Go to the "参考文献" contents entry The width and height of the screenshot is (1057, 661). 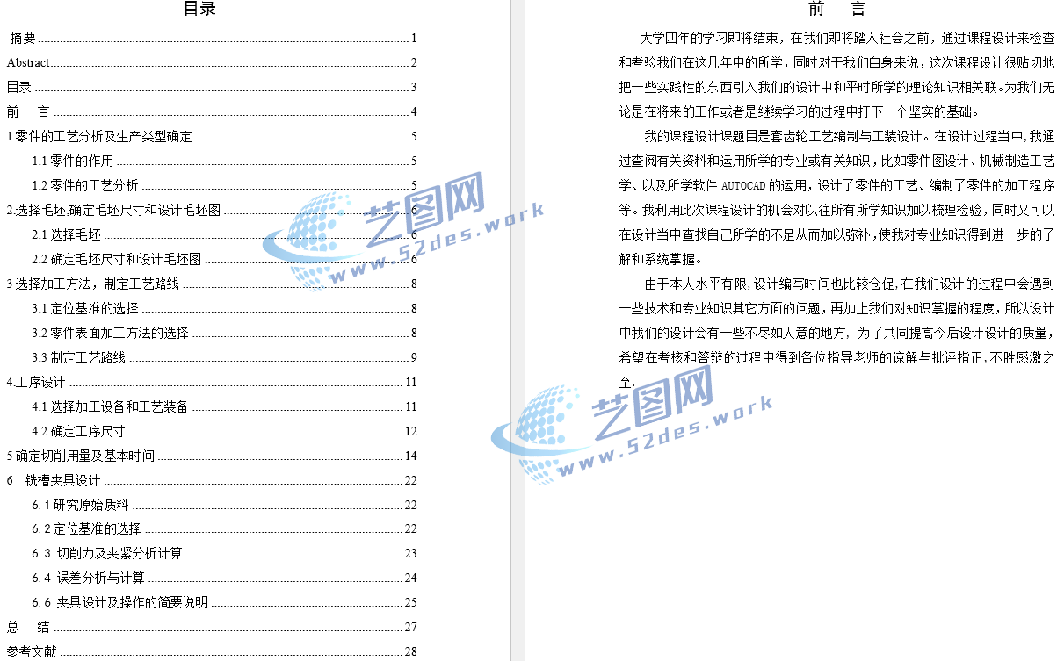[x=212, y=652]
